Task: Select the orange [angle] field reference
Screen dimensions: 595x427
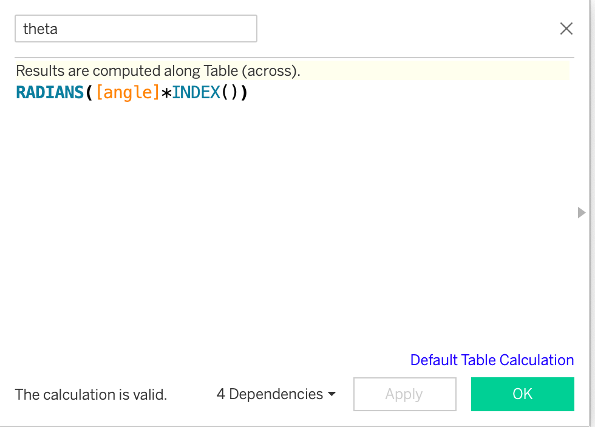Action: 128,93
